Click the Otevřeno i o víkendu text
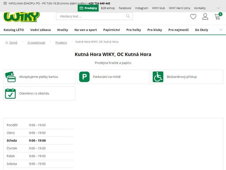The image size is (226, 170). pyautogui.click(x=34, y=93)
